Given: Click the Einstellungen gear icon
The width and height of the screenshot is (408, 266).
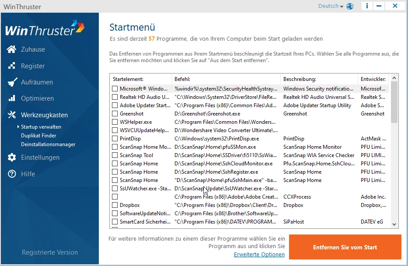Looking at the screenshot, I should (x=12, y=157).
